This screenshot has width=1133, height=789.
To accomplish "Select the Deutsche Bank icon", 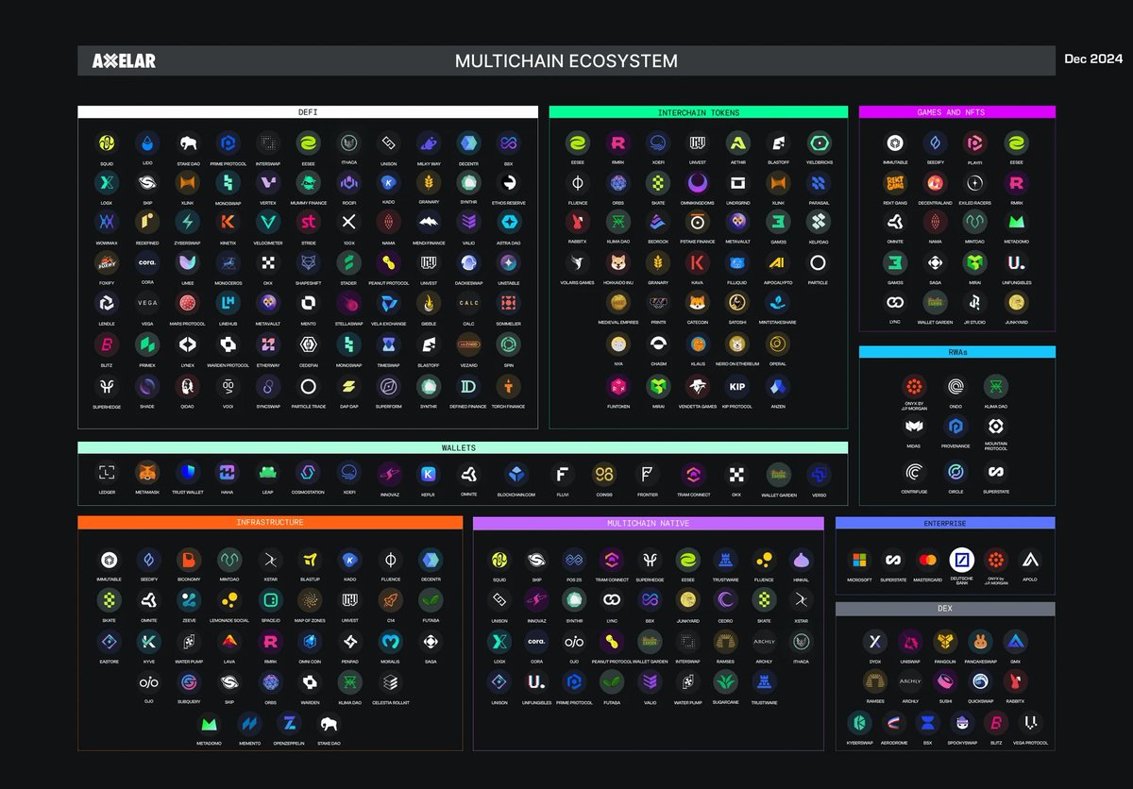I will [961, 560].
